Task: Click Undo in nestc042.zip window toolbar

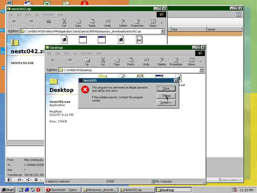Action: (x=107, y=23)
